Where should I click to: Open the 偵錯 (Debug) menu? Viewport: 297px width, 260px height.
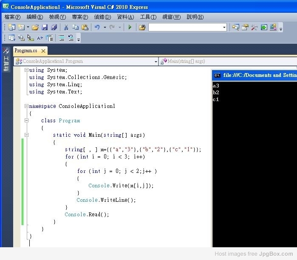point(102,17)
